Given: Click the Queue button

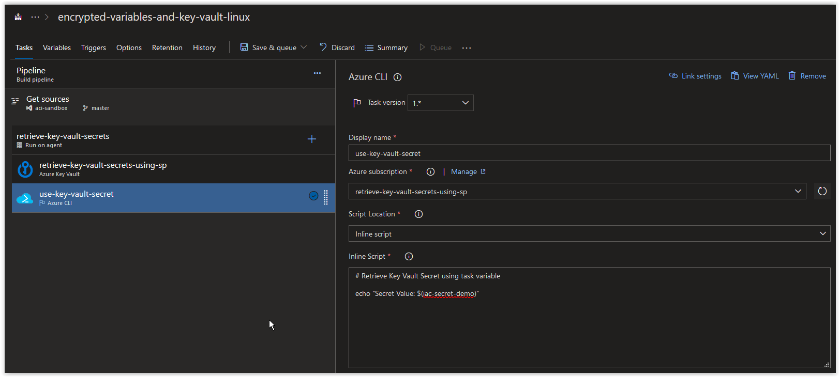Looking at the screenshot, I should pyautogui.click(x=436, y=48).
